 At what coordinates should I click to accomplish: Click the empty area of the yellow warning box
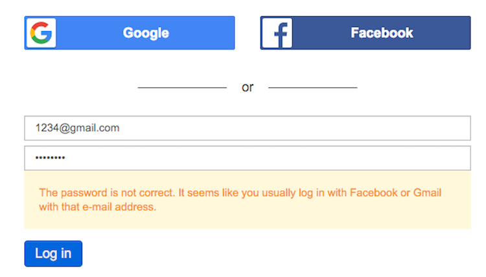pyautogui.click(x=324, y=217)
